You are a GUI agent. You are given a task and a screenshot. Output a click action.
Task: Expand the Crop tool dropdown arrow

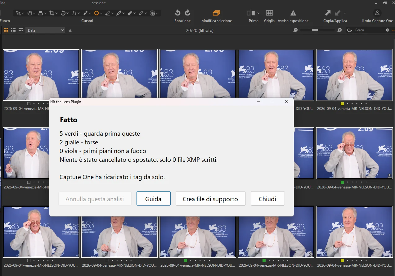tap(57, 13)
